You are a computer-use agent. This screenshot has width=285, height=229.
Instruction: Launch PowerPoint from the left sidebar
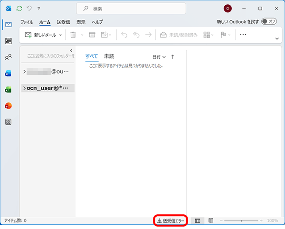coord(8,105)
